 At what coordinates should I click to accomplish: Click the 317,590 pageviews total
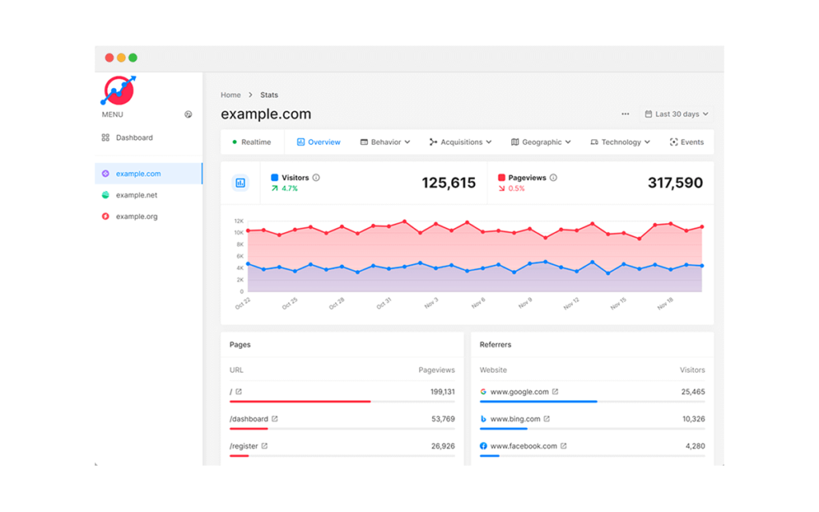pos(675,183)
